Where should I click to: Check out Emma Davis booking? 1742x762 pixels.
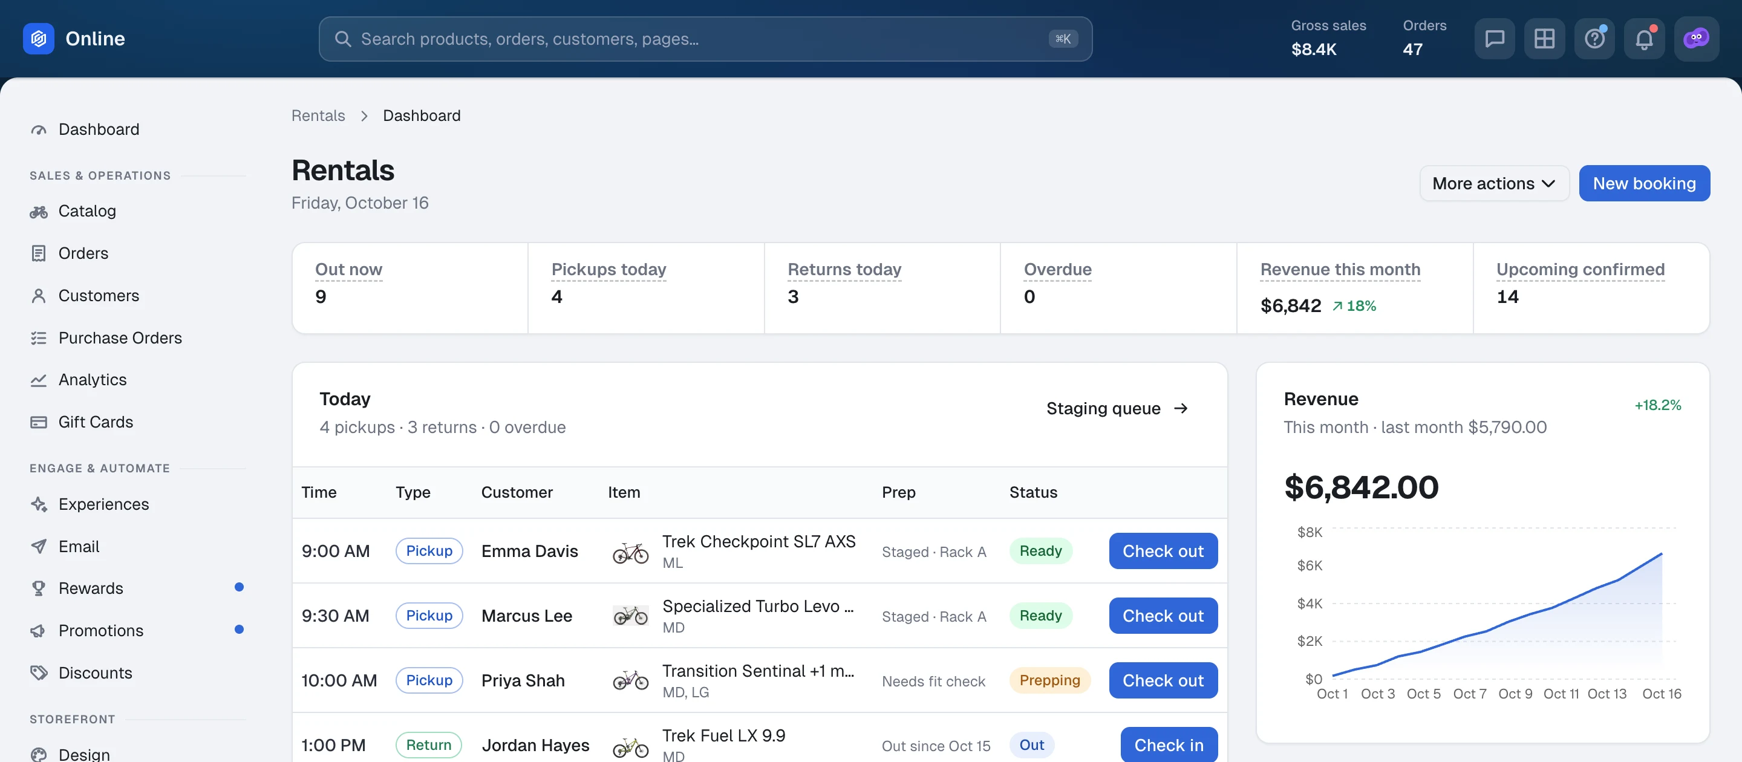pyautogui.click(x=1163, y=551)
